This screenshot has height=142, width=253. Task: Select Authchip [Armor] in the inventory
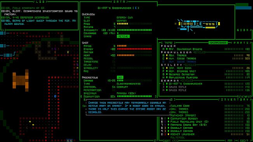(183, 116)
